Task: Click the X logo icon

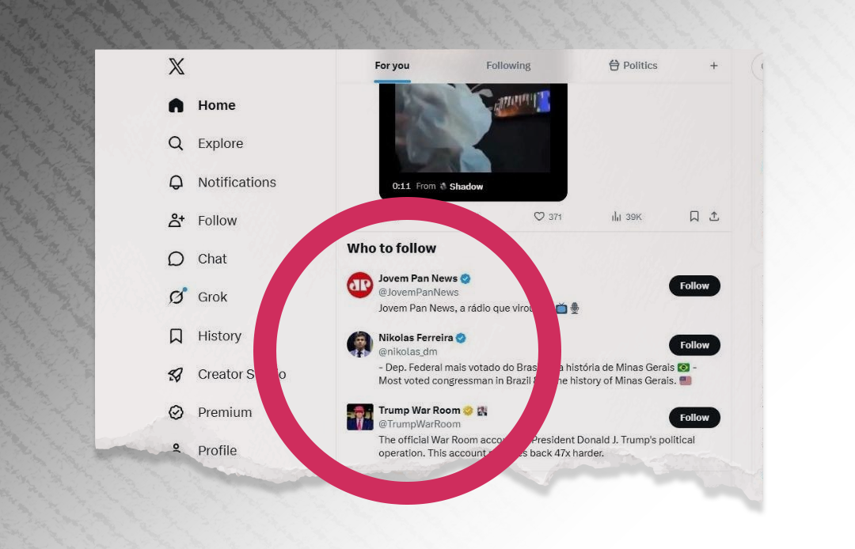Action: point(176,66)
